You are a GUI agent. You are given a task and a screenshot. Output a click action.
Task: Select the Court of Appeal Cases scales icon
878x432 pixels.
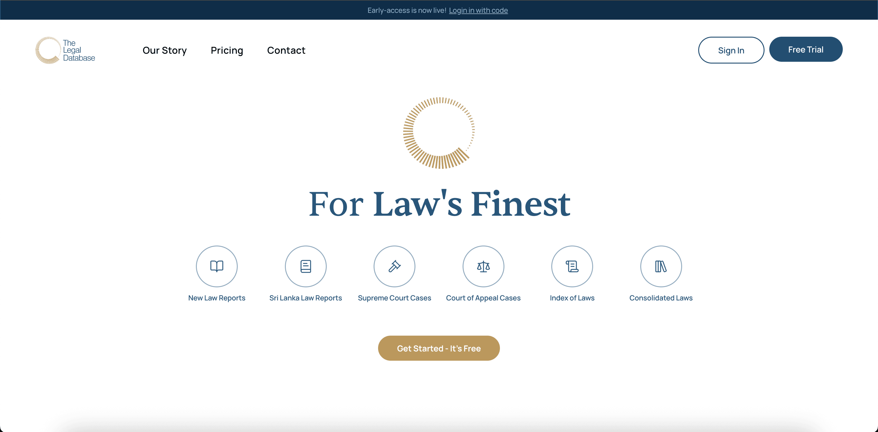click(x=483, y=266)
